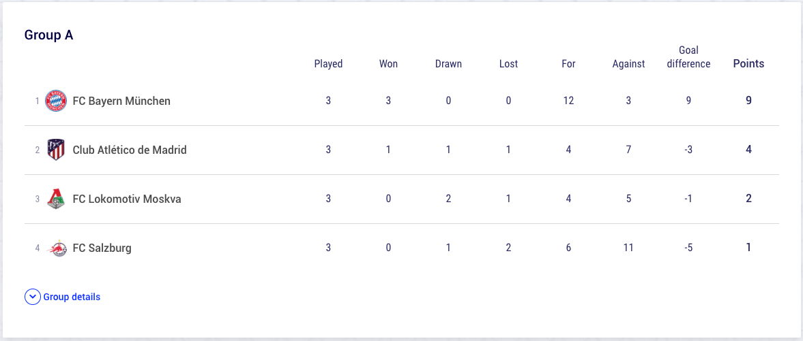Open the Group details link
This screenshot has width=803, height=341.
click(72, 297)
